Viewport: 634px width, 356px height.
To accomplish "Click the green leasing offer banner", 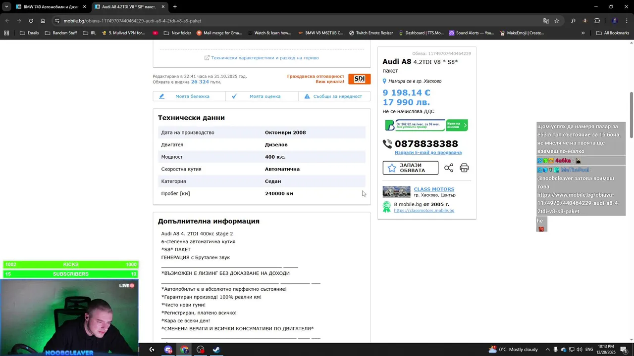I will [x=426, y=125].
